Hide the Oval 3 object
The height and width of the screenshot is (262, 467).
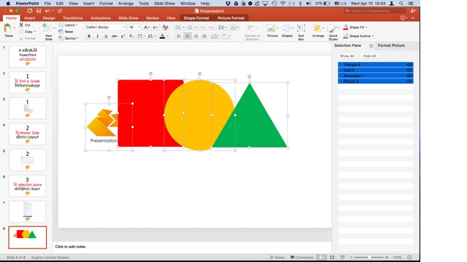point(409,71)
